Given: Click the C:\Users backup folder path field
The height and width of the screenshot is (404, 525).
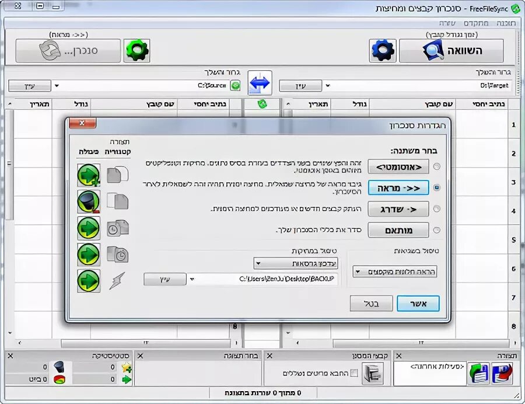Looking at the screenshot, I should coord(267,278).
